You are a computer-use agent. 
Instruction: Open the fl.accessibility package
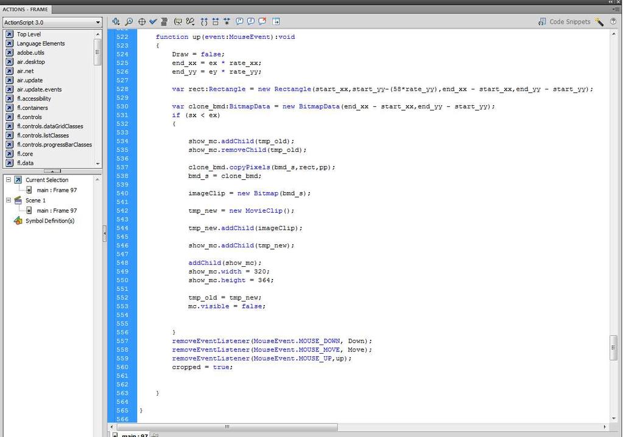pyautogui.click(x=33, y=98)
